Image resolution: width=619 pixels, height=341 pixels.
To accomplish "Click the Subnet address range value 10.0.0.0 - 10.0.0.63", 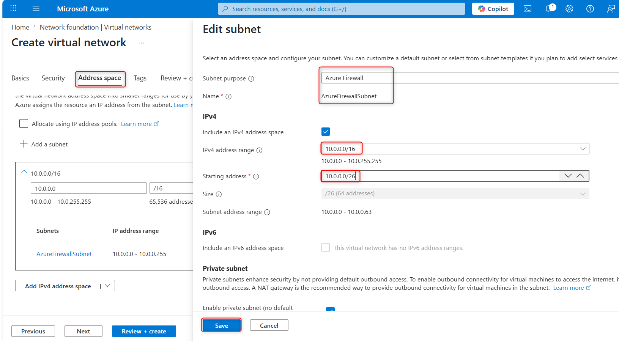I will click(347, 212).
